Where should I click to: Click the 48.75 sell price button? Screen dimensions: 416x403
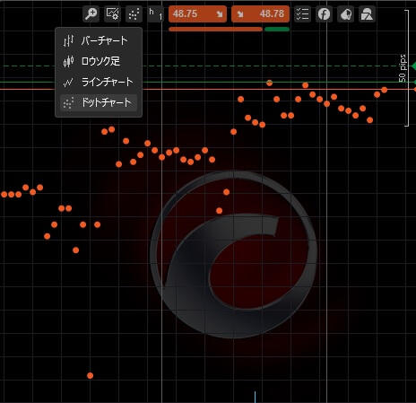[197, 13]
